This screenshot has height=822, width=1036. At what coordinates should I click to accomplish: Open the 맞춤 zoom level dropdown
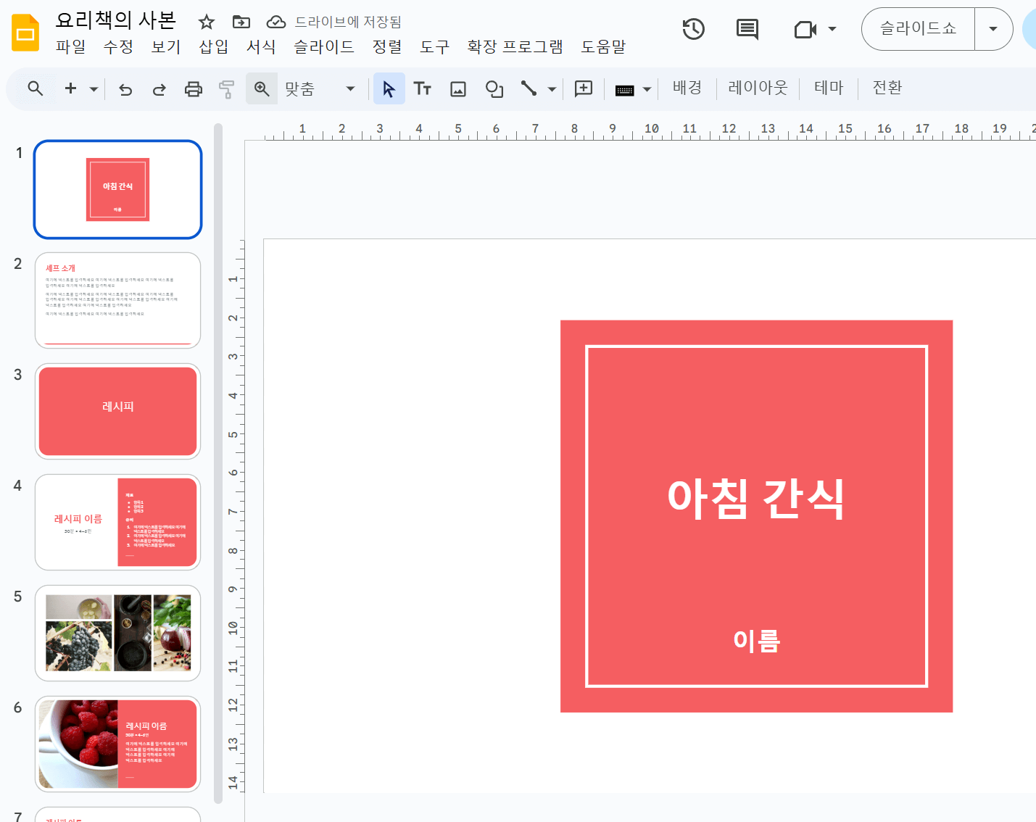coord(320,88)
